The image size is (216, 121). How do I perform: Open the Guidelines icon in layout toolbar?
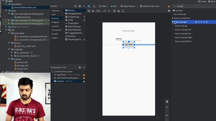123,11
